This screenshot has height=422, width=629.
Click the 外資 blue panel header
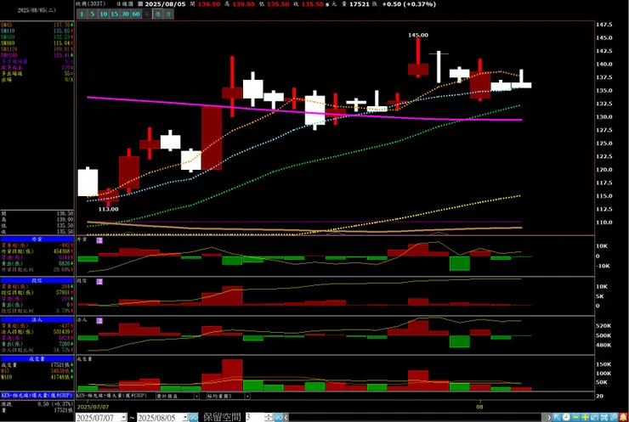coord(37,239)
